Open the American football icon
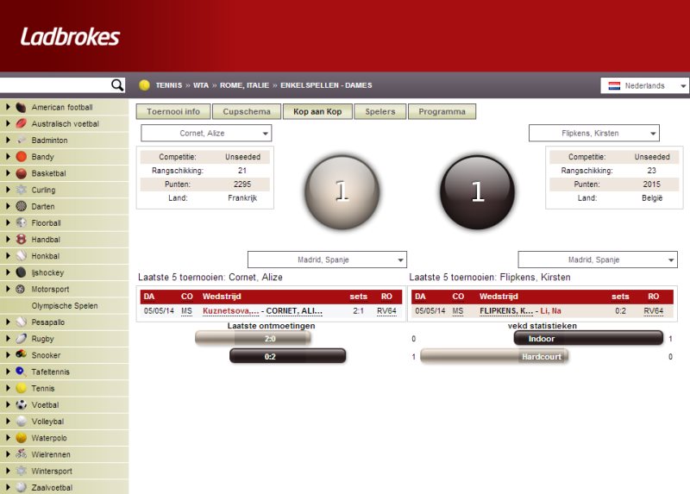The image size is (690, 494). point(21,107)
